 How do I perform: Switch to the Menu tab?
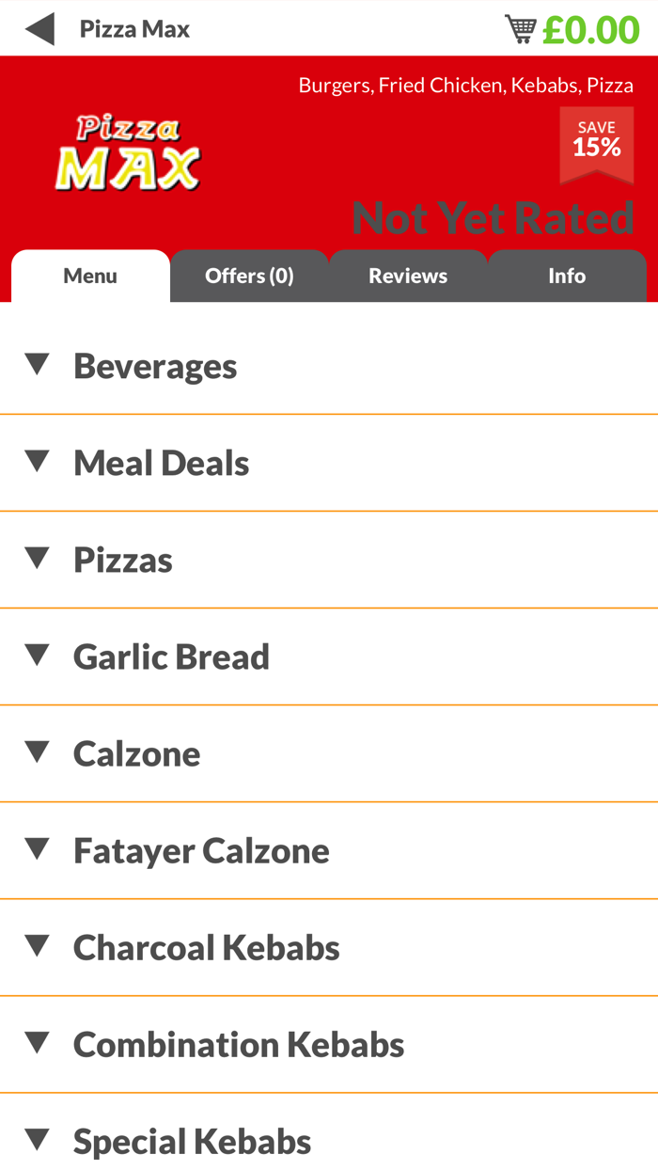[x=90, y=276]
